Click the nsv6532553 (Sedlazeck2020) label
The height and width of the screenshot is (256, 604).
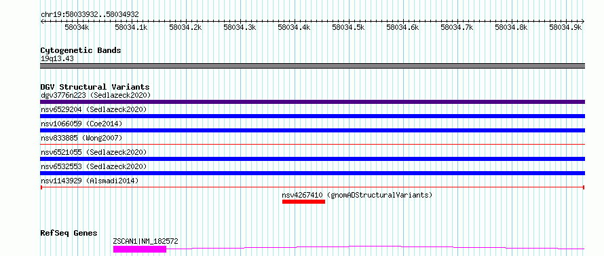click(x=94, y=166)
